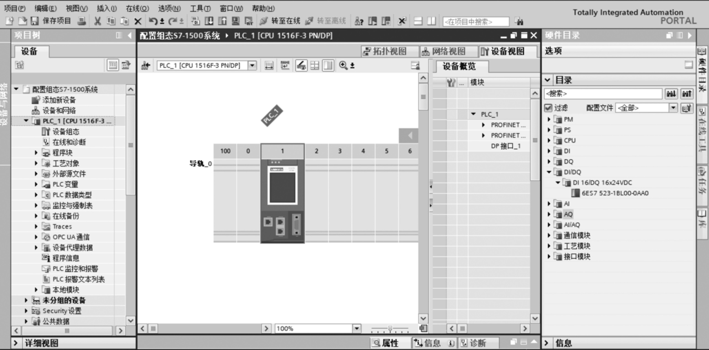709x350 pixels.
Task: Click the go to network view icon
Action: (x=146, y=65)
